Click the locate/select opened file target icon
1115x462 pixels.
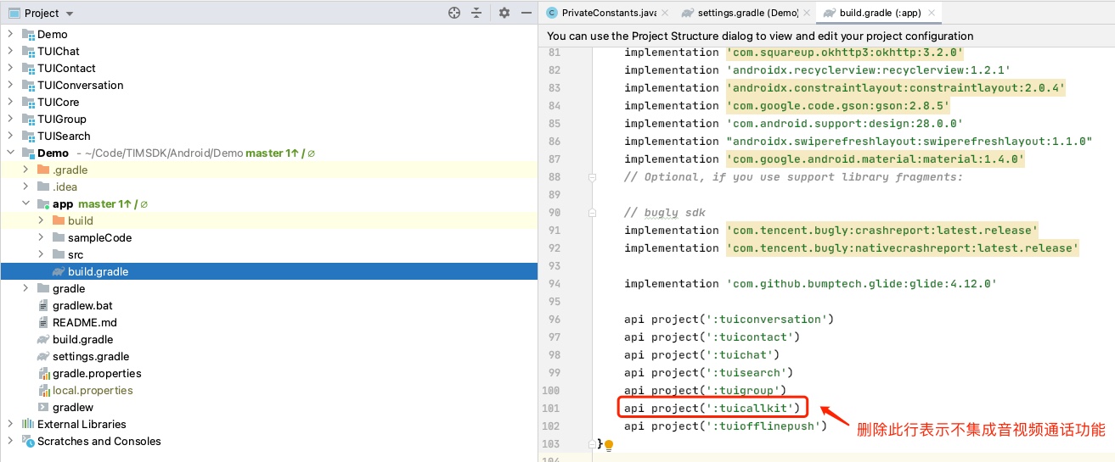(454, 13)
